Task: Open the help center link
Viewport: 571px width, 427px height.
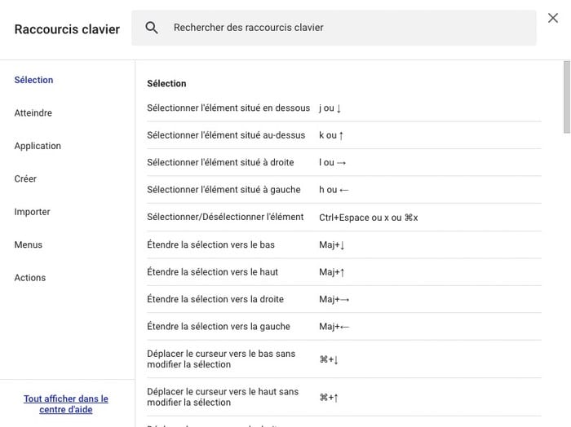Action: tap(66, 404)
